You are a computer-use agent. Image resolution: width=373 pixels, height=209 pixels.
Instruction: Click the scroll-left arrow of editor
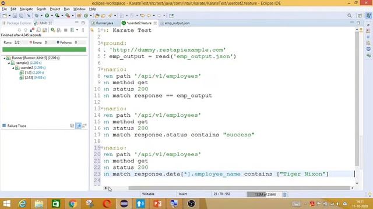(105, 188)
